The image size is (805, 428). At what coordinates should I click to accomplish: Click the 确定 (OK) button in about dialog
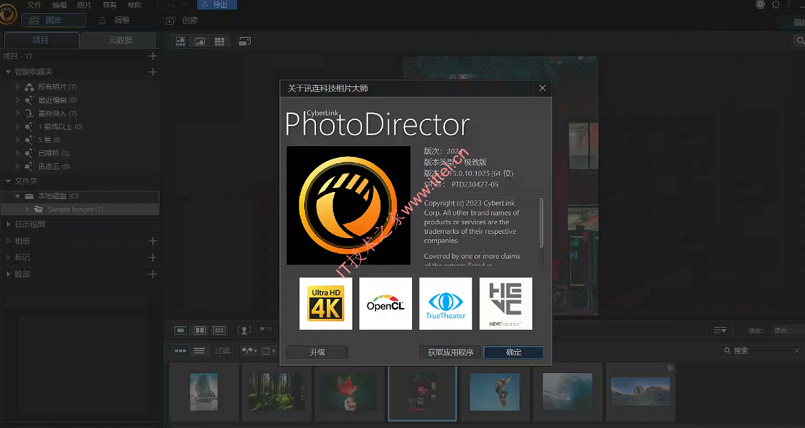pos(513,352)
